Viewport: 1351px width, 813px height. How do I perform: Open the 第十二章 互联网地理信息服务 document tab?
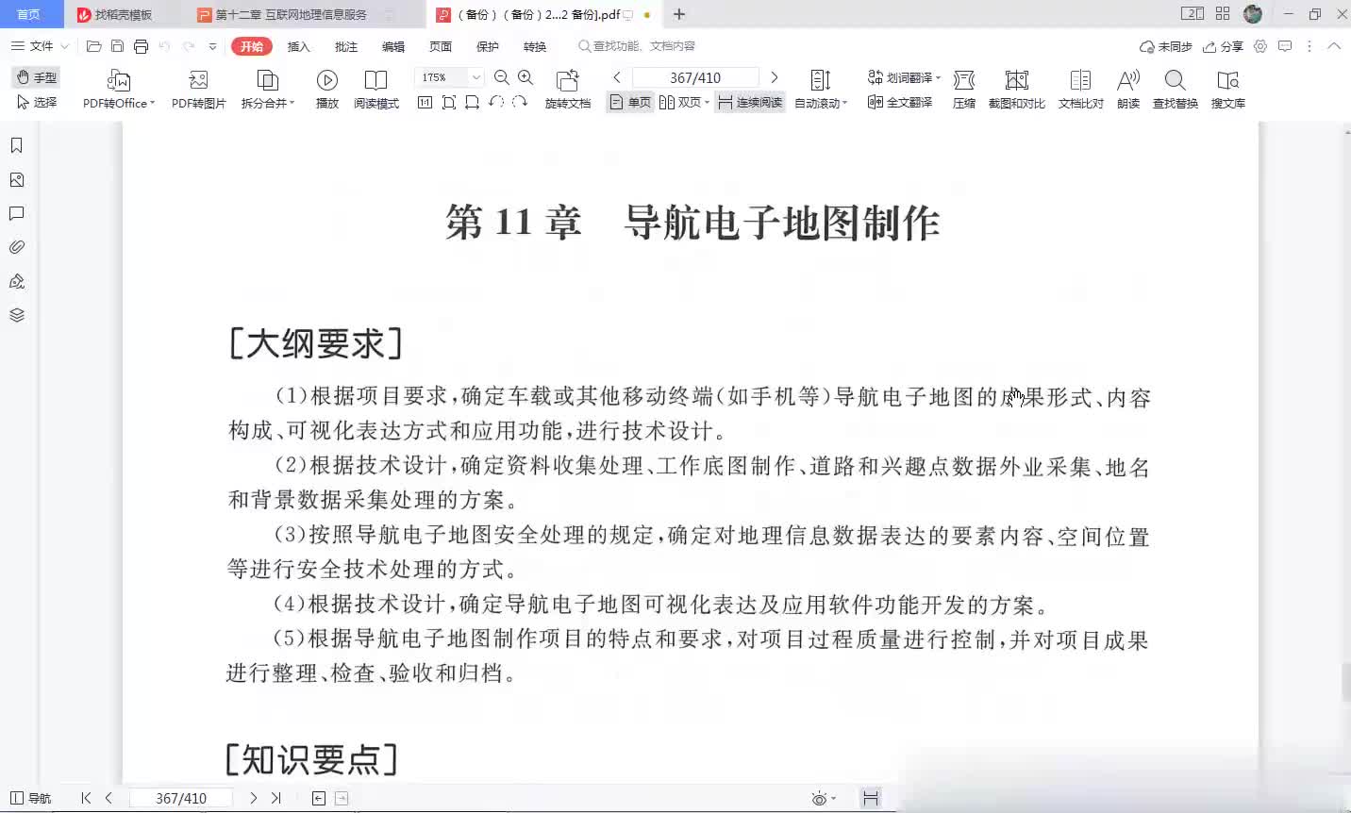pyautogui.click(x=291, y=14)
